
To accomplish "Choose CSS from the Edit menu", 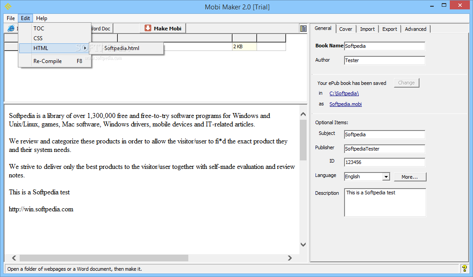I will pos(55,38).
